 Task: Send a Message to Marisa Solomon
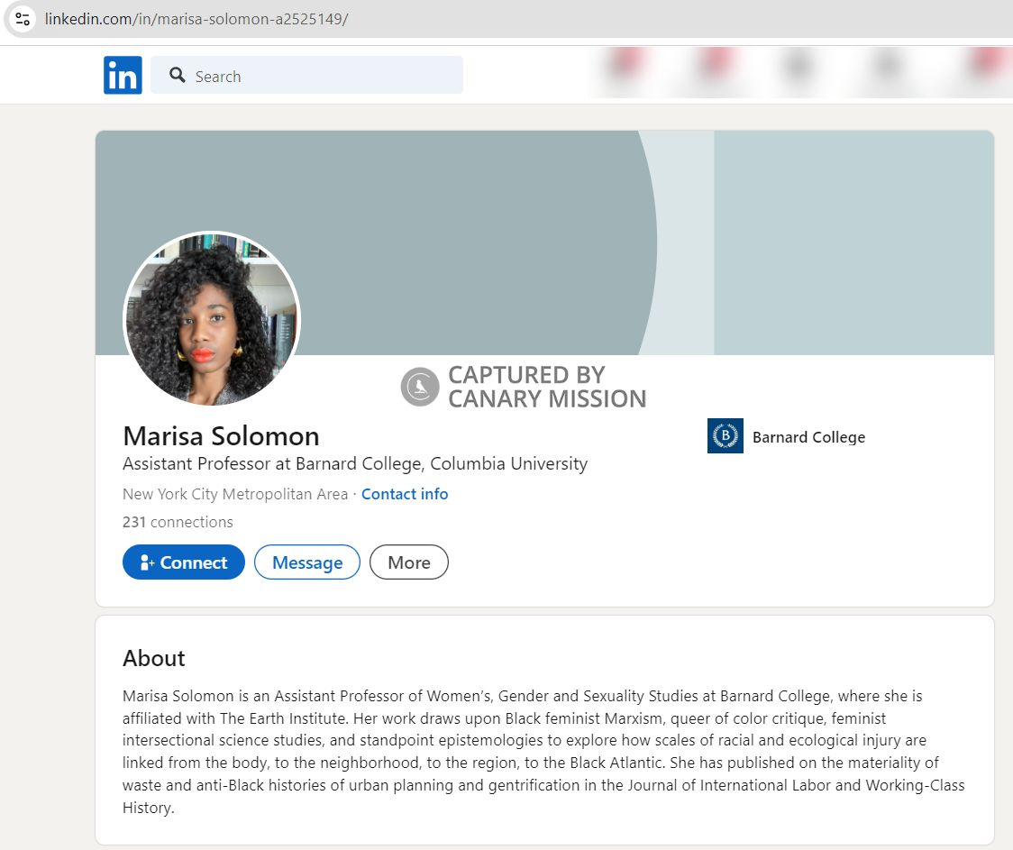(306, 562)
